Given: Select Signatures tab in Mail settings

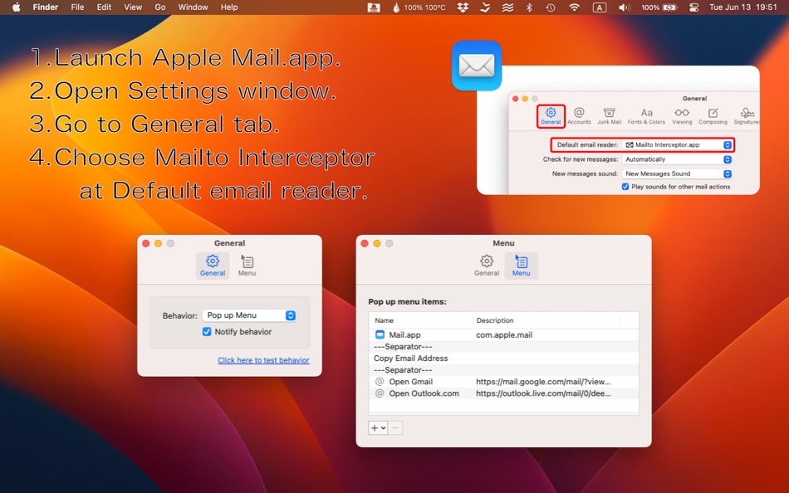Looking at the screenshot, I should pos(747,115).
